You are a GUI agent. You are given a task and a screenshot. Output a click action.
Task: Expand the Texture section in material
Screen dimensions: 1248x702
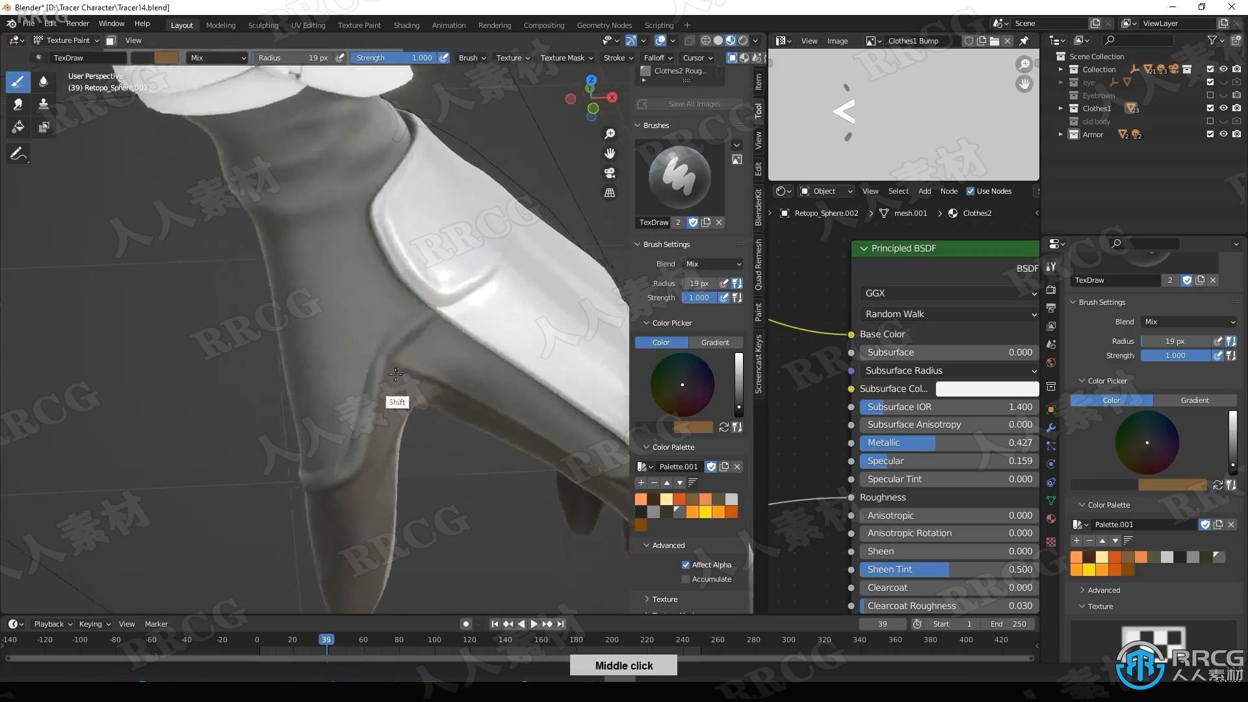pos(665,598)
